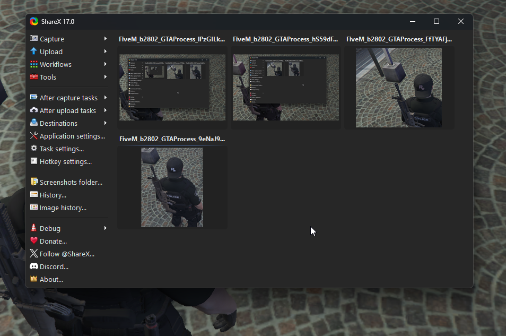
Task: Open the Workflows menu
Action: [69, 64]
